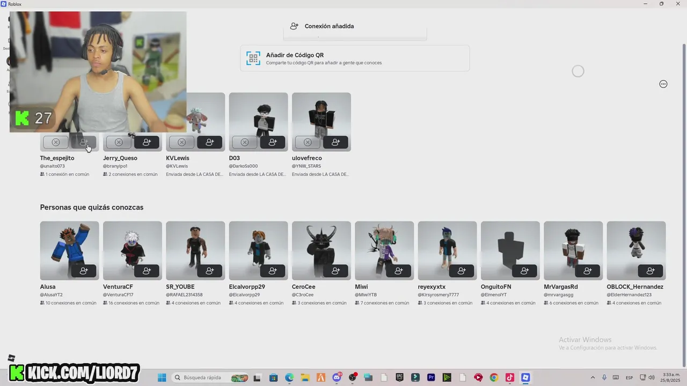Open Discord from the taskbar

point(337,377)
